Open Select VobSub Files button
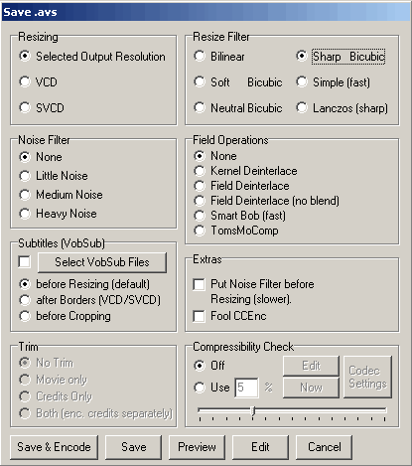This screenshot has width=412, height=466. [x=102, y=262]
